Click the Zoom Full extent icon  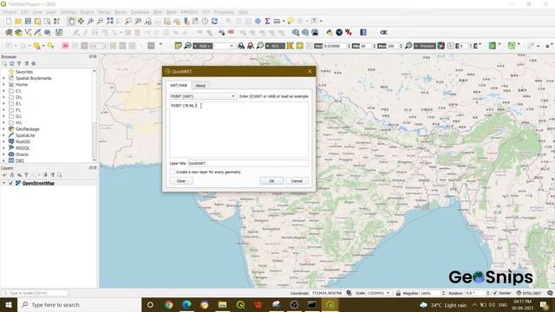[110, 21]
